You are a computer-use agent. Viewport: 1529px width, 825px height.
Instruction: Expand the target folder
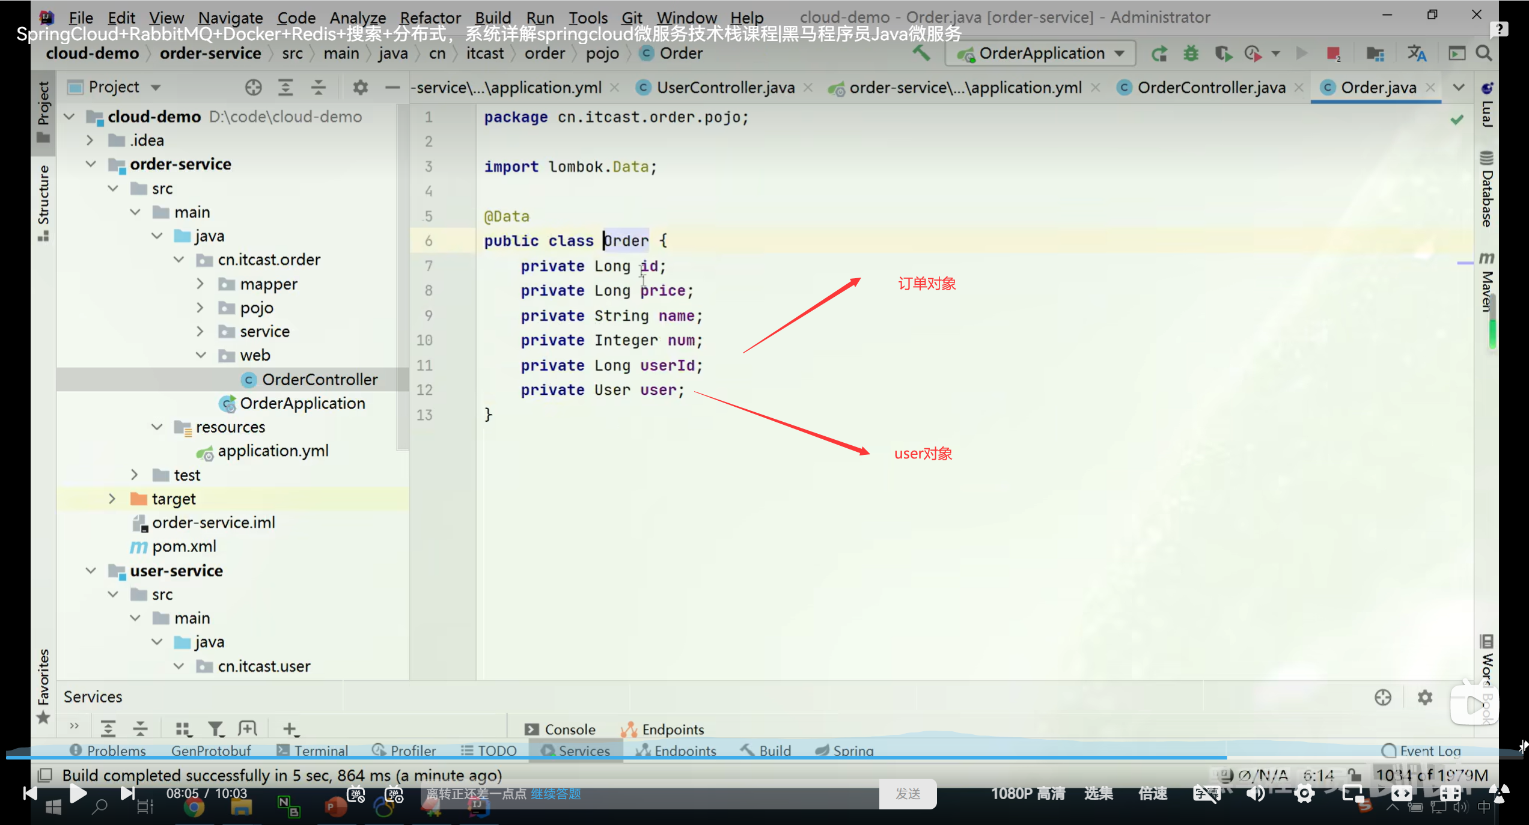tap(112, 499)
